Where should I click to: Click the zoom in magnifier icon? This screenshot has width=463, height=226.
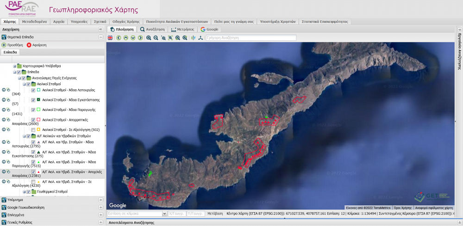click(149, 38)
